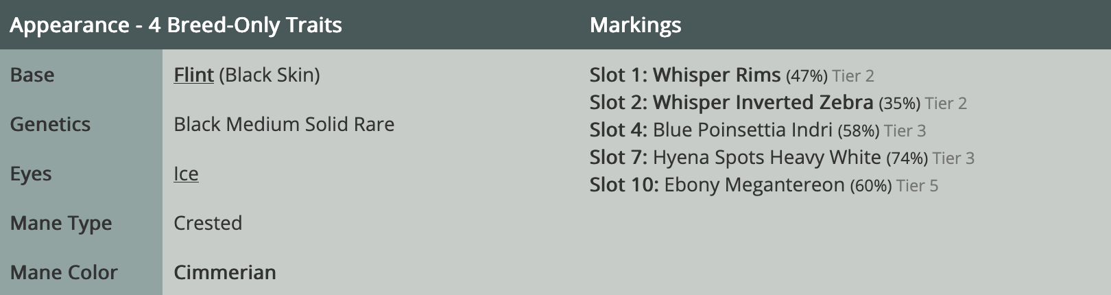This screenshot has width=1111, height=295.
Task: Click the 74% opacity value
Action: pyautogui.click(x=907, y=158)
